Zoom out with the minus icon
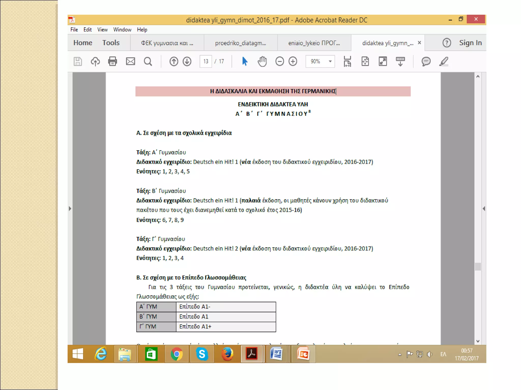Viewport: 521px width, 390px height. click(279, 61)
